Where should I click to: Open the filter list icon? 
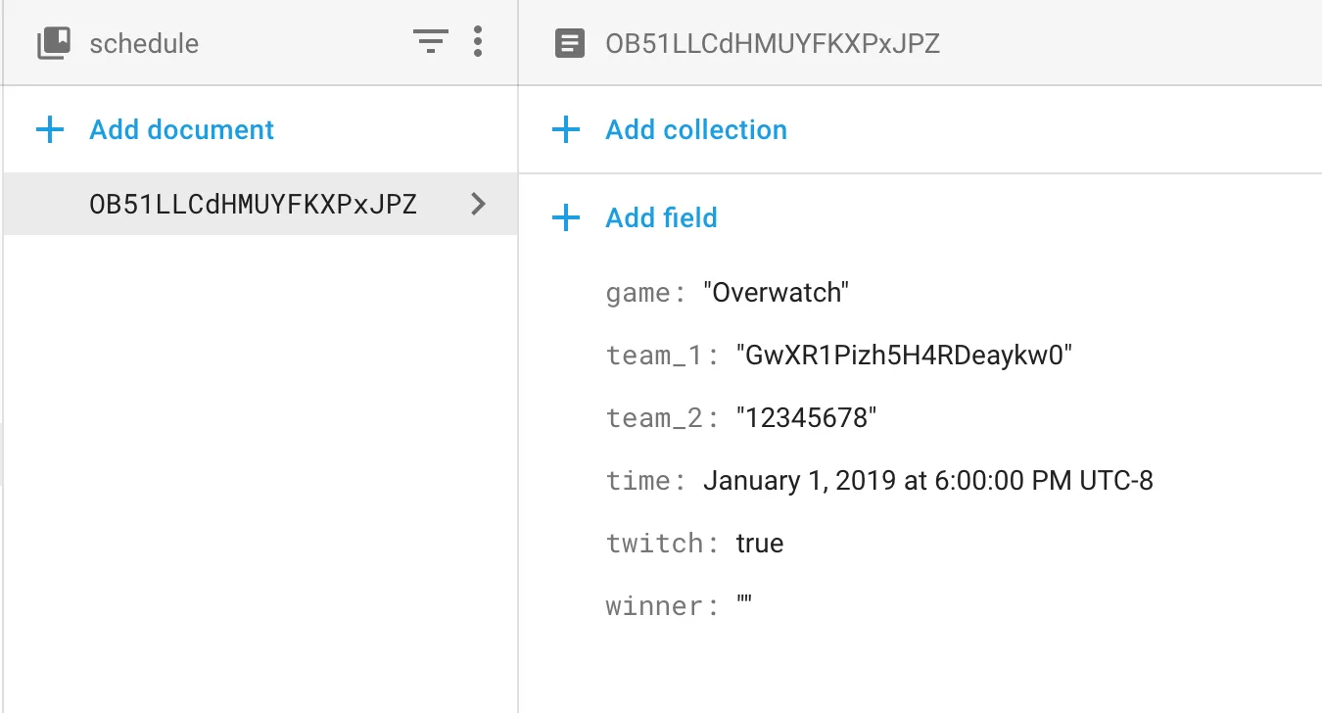click(x=430, y=42)
